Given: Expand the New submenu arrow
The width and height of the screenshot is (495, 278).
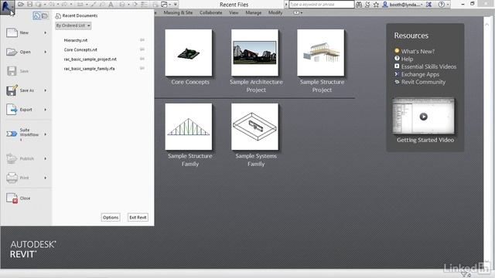Looking at the screenshot, I should (x=46, y=32).
